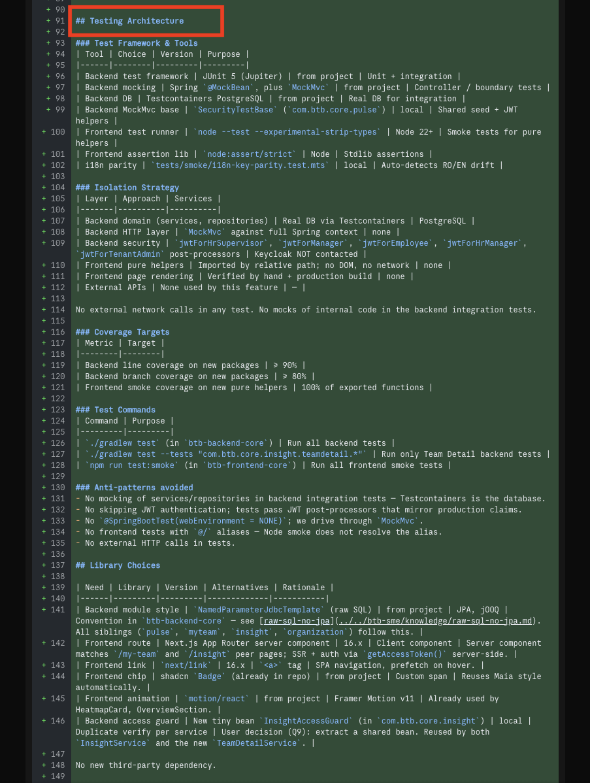Open the raw-sql-no-jpa link
590x783 pixels.
pyautogui.click(x=297, y=621)
